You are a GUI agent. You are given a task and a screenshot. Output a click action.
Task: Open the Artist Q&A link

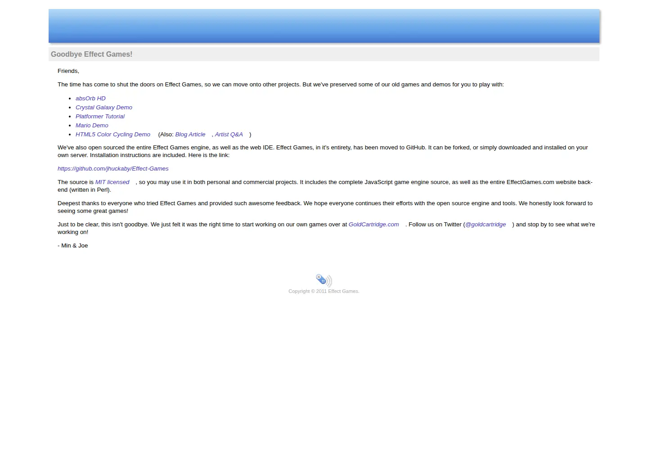pyautogui.click(x=229, y=134)
